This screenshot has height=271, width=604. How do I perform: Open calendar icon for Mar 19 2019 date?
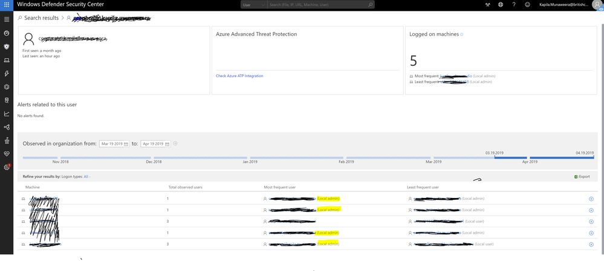coord(126,144)
